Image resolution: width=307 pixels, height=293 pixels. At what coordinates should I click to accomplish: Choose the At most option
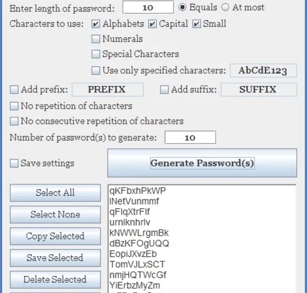(x=225, y=7)
